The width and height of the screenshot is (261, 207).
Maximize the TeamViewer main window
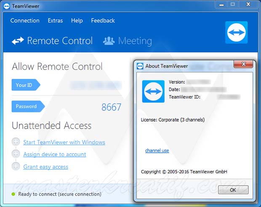[233, 5]
